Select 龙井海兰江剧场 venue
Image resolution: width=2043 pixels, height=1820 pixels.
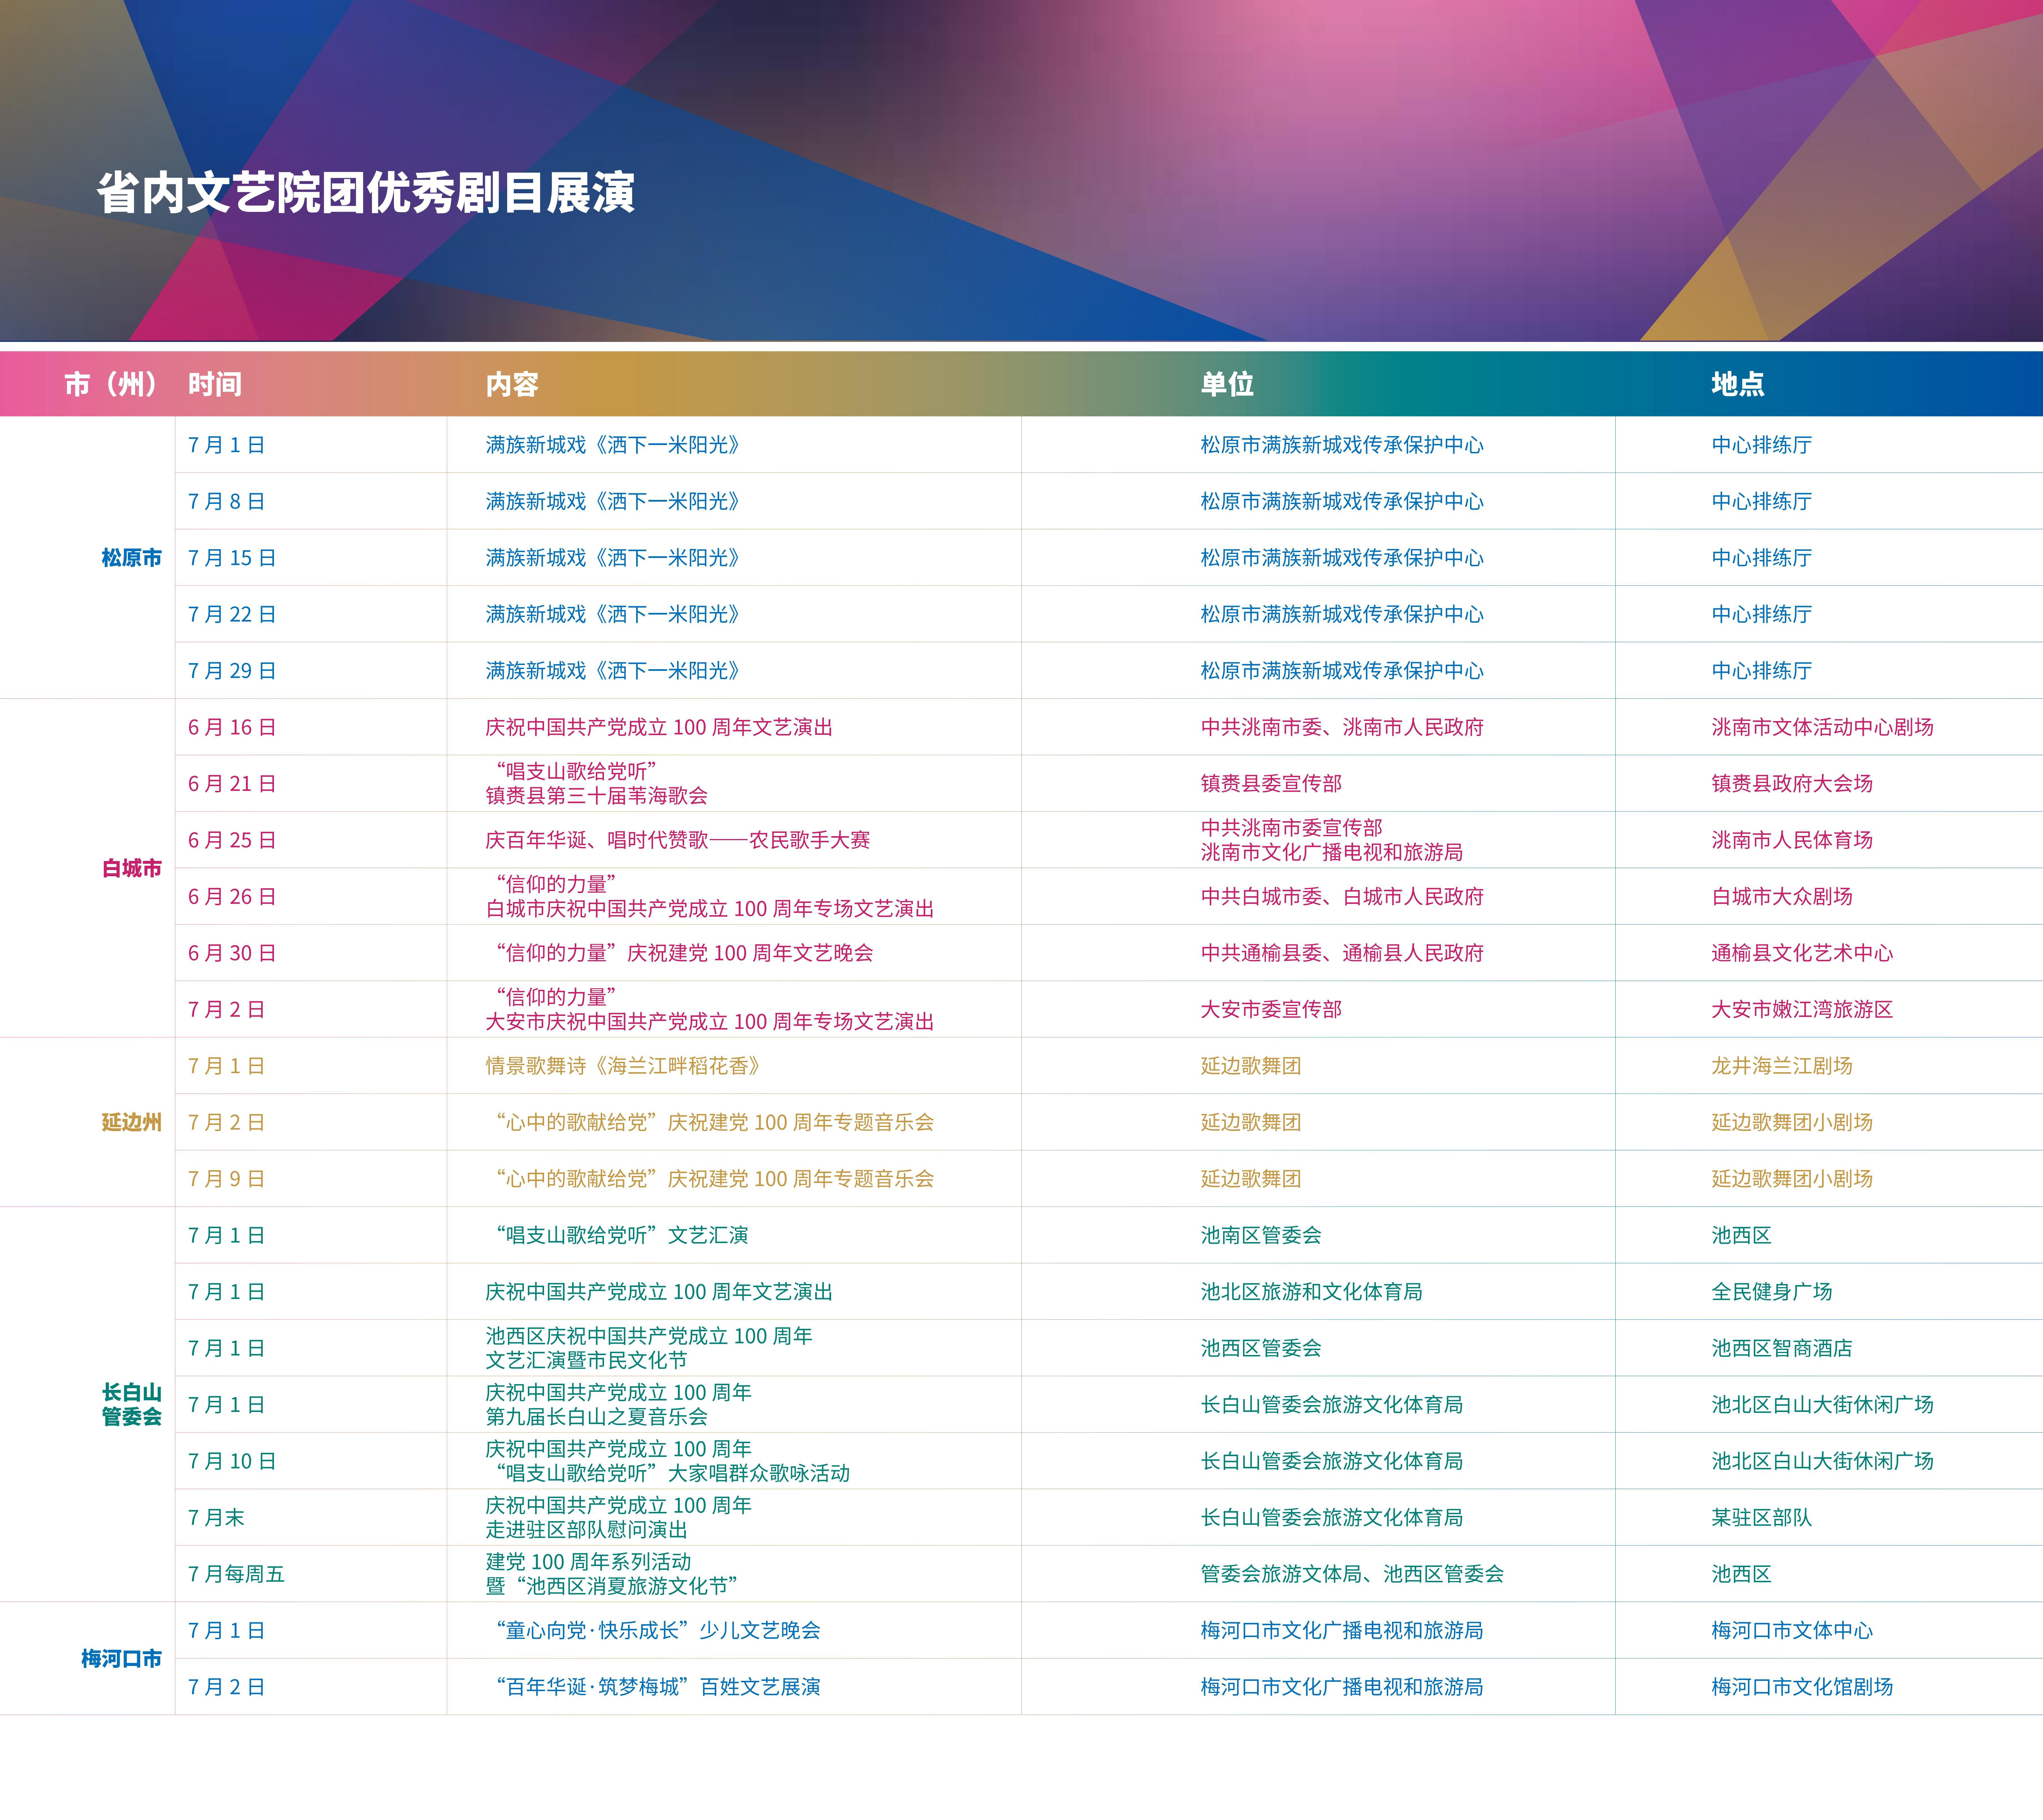coord(1782,1066)
